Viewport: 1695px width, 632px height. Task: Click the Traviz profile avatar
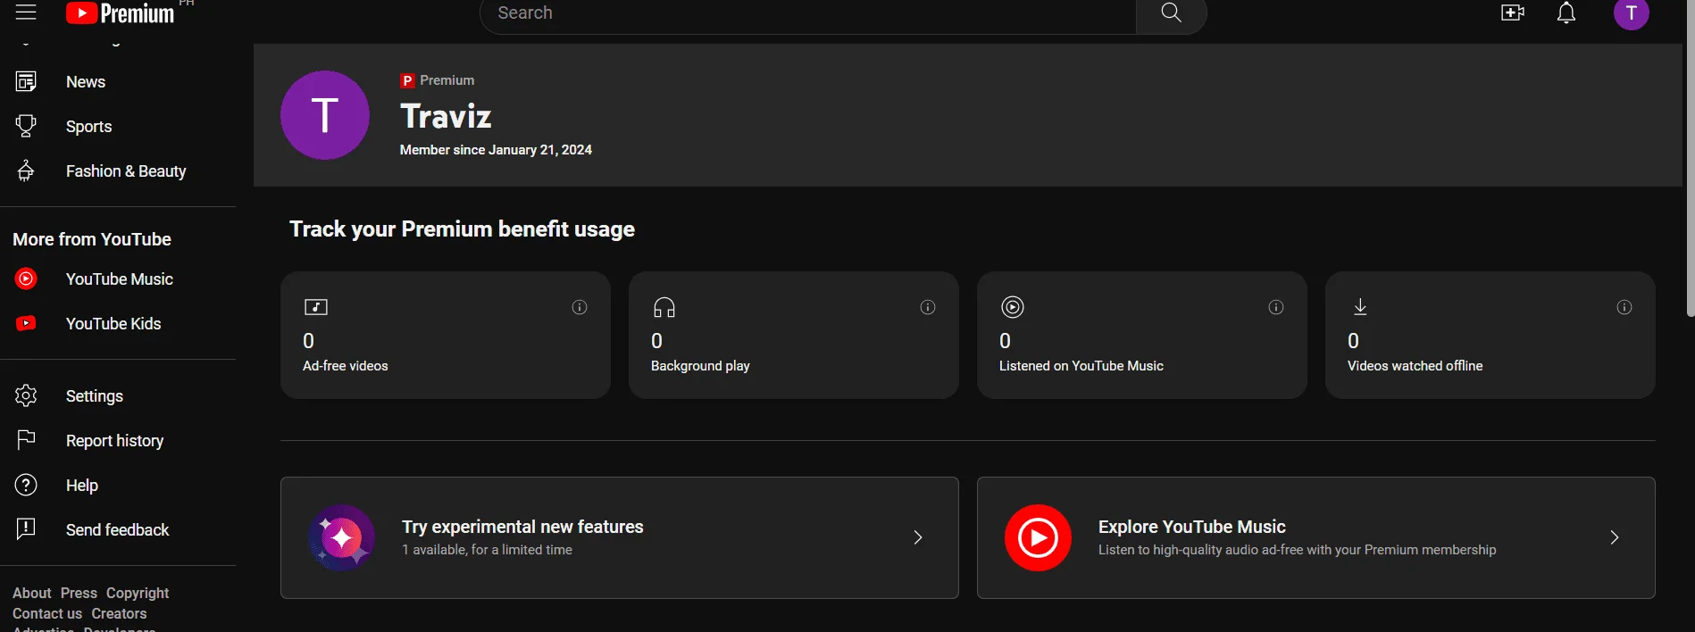[x=325, y=115]
